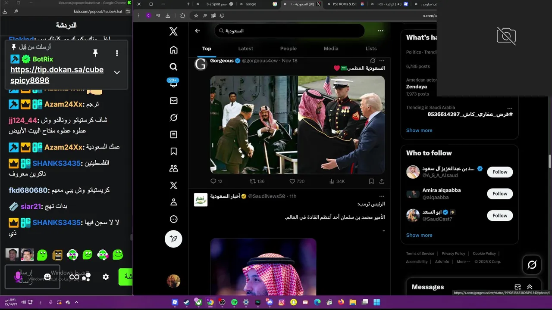Go back using arrow beside search bar
The width and height of the screenshot is (552, 310).
(x=197, y=31)
